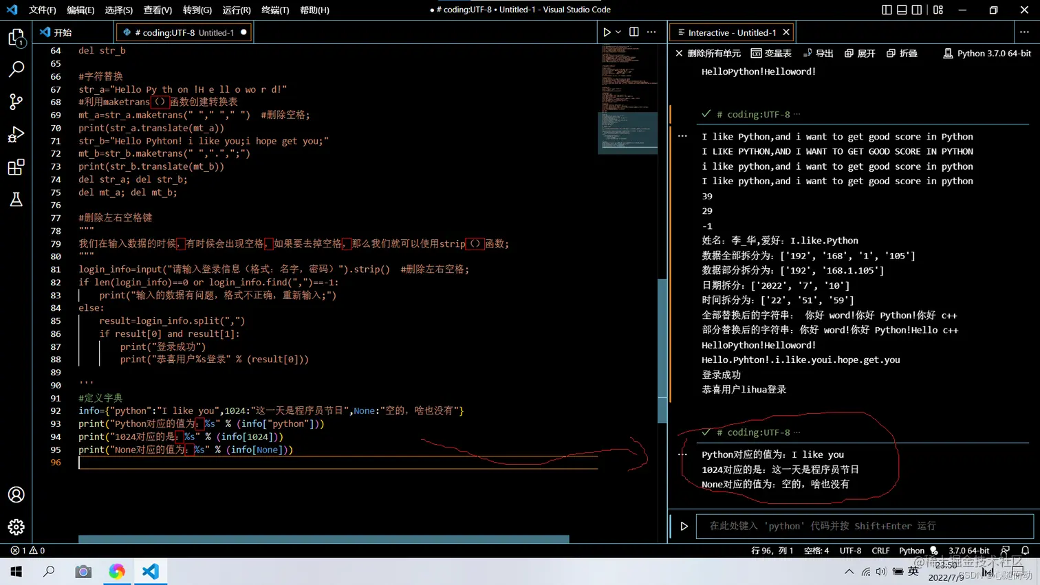Toggle secondary sidebar layout icon

coord(917,10)
